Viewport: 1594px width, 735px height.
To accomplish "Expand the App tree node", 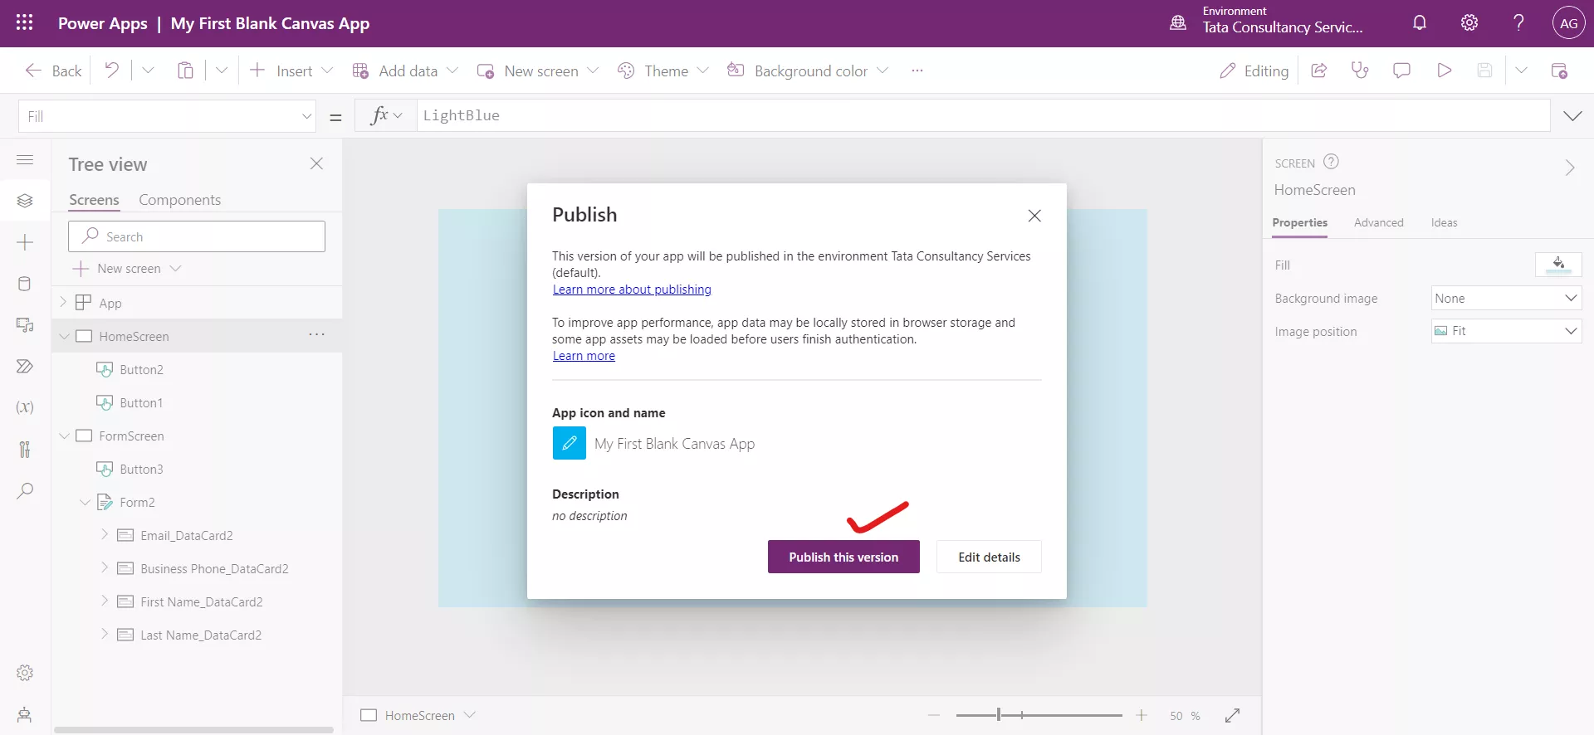I will point(63,302).
